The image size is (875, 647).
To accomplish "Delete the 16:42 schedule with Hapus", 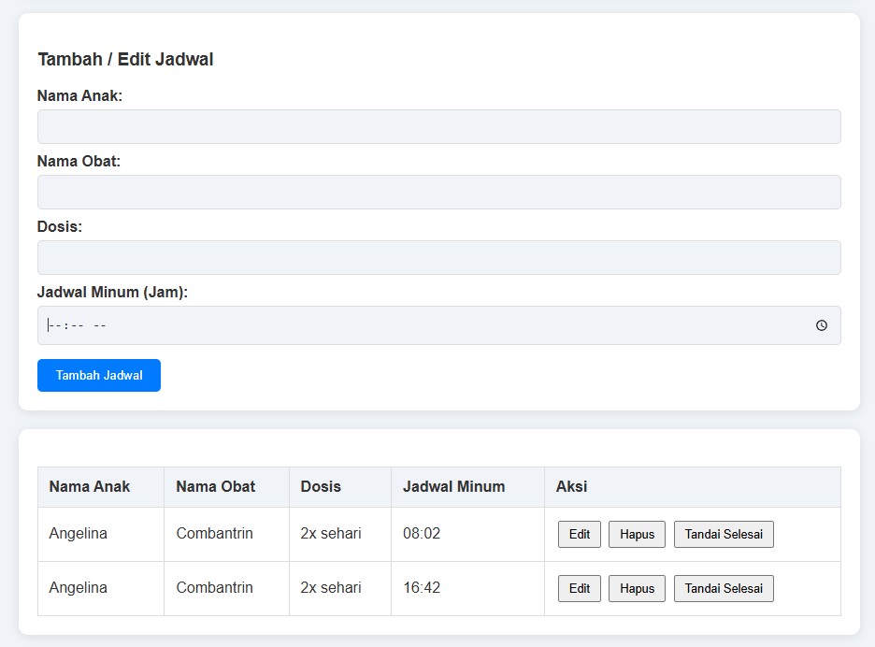I will click(x=637, y=588).
